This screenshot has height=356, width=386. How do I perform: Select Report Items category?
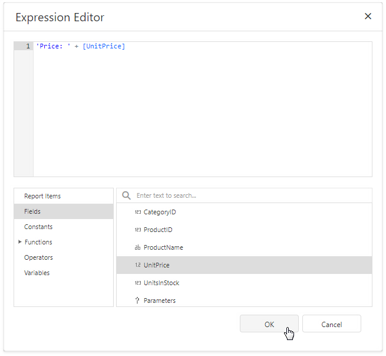coord(64,196)
